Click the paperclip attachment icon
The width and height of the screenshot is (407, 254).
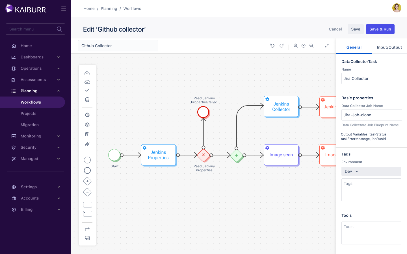click(87, 144)
